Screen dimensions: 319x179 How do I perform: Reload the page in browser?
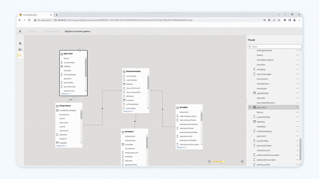tap(29, 20)
